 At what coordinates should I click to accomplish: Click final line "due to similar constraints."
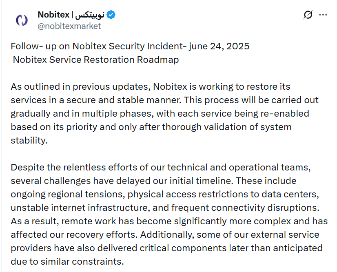pos(67,261)
